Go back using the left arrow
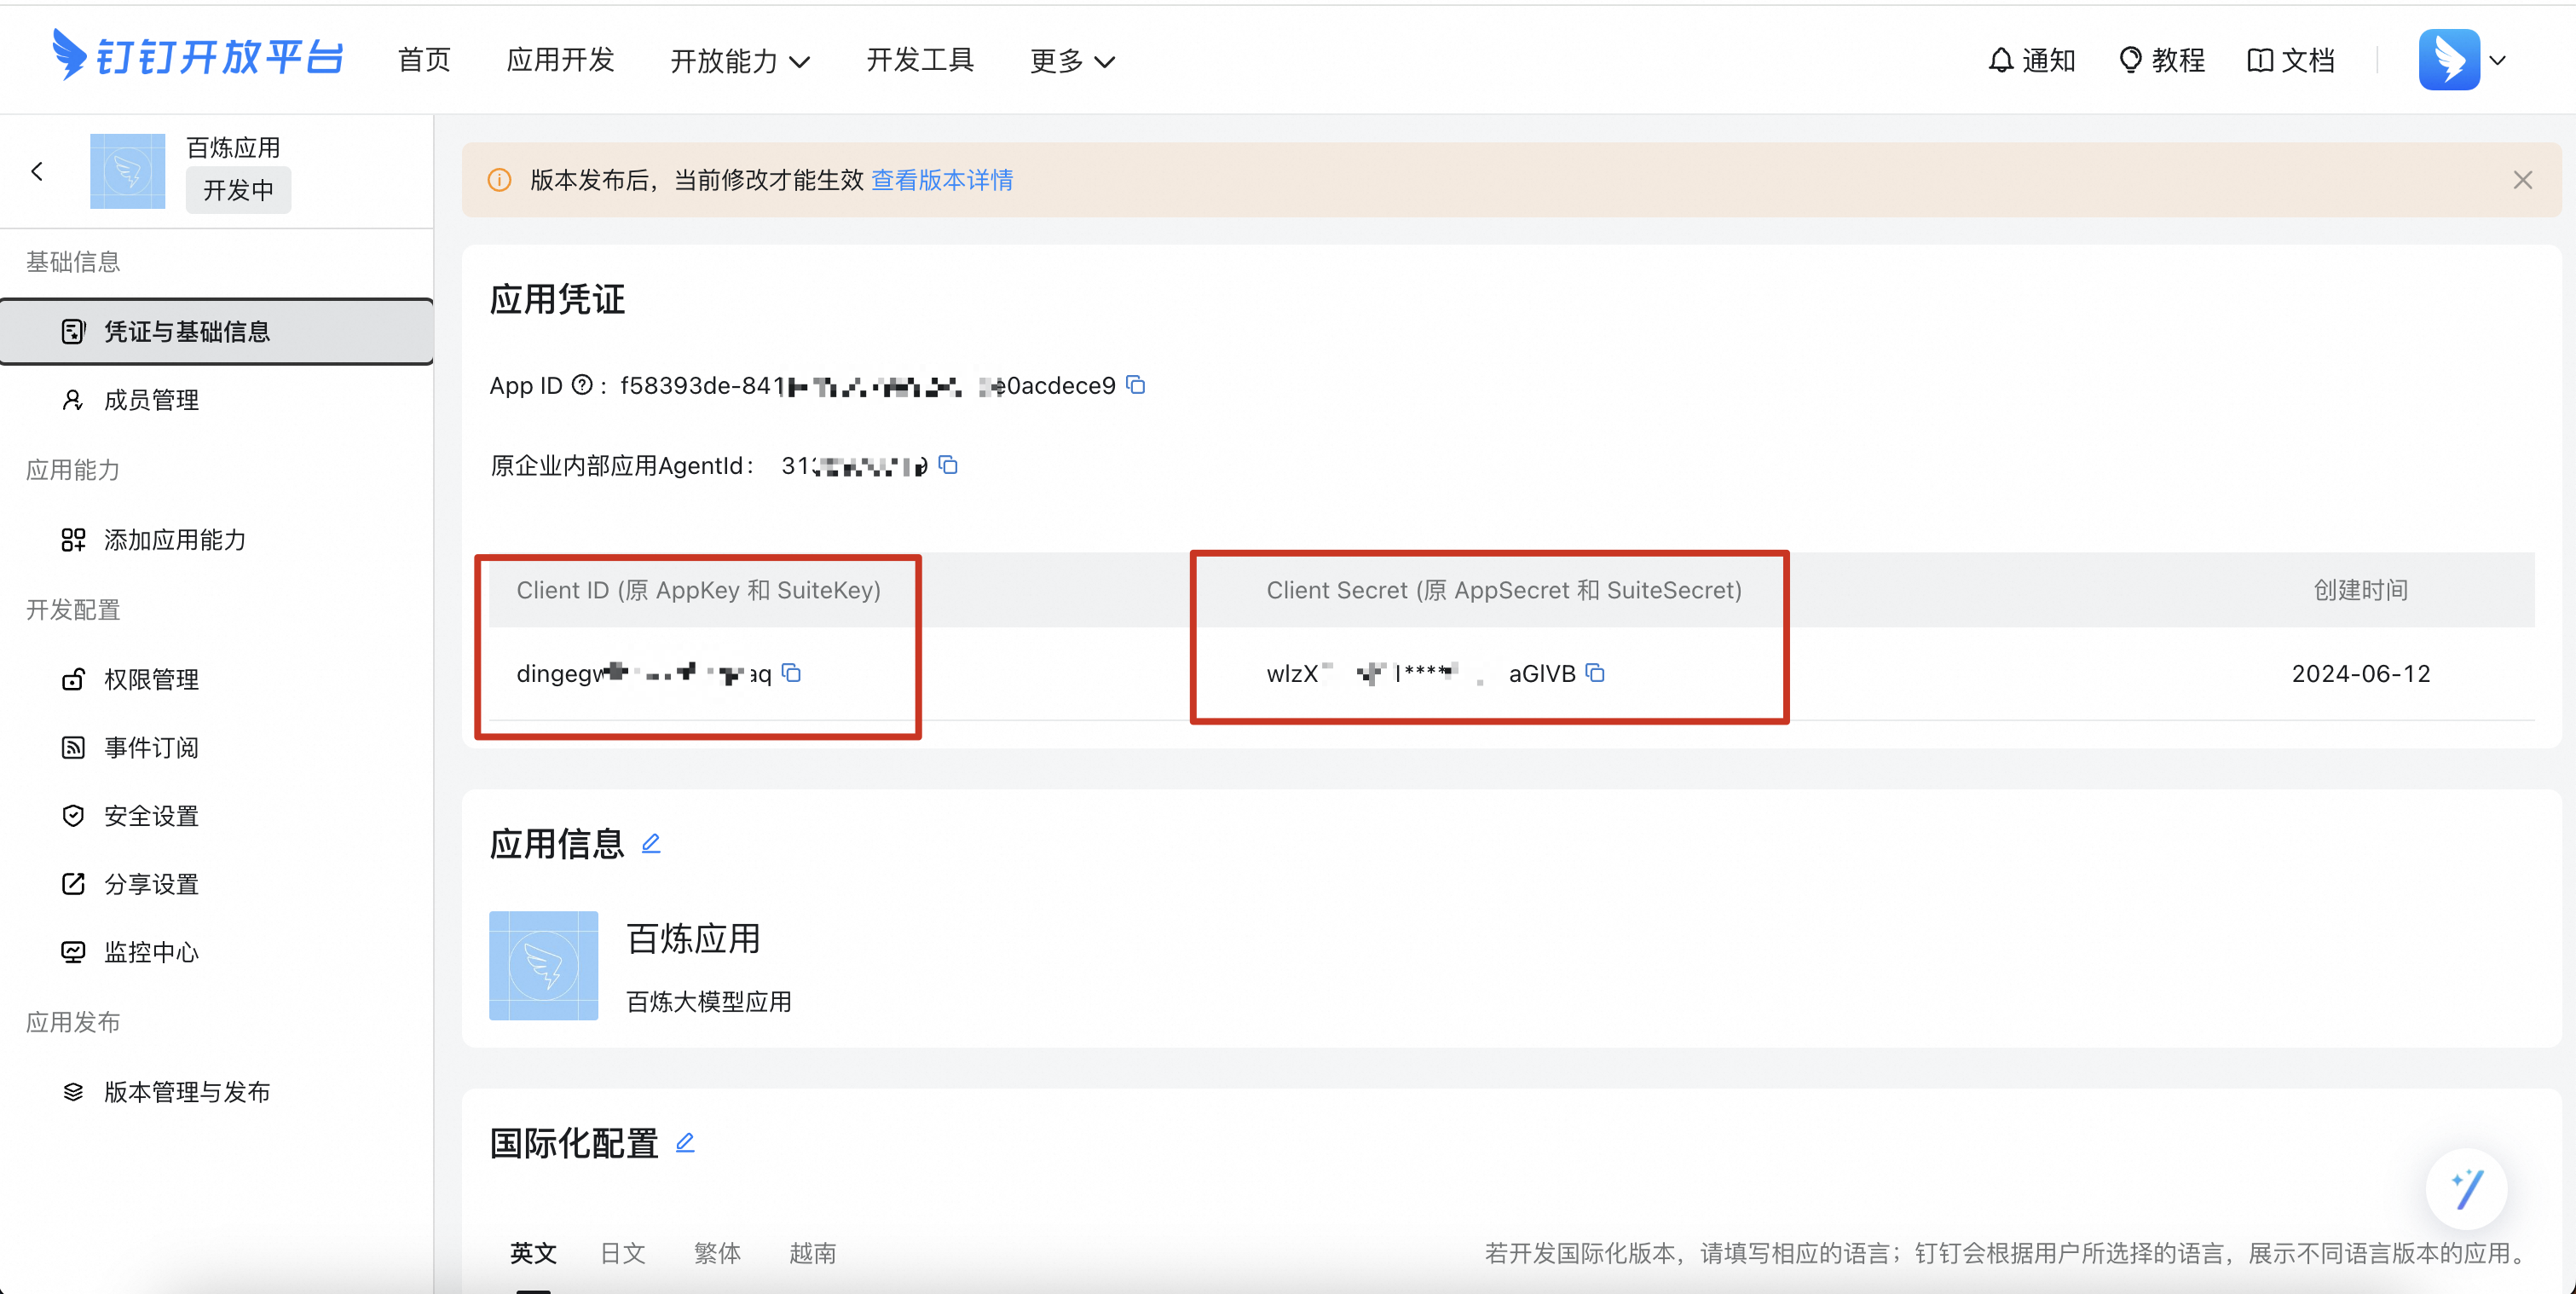Screen dimensions: 2576x1294 coord(38,171)
